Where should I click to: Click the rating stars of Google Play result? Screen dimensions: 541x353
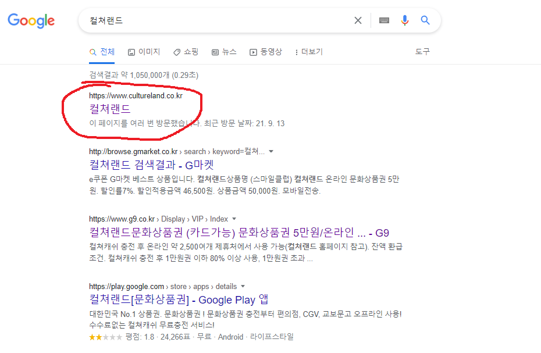pyautogui.click(x=105, y=337)
